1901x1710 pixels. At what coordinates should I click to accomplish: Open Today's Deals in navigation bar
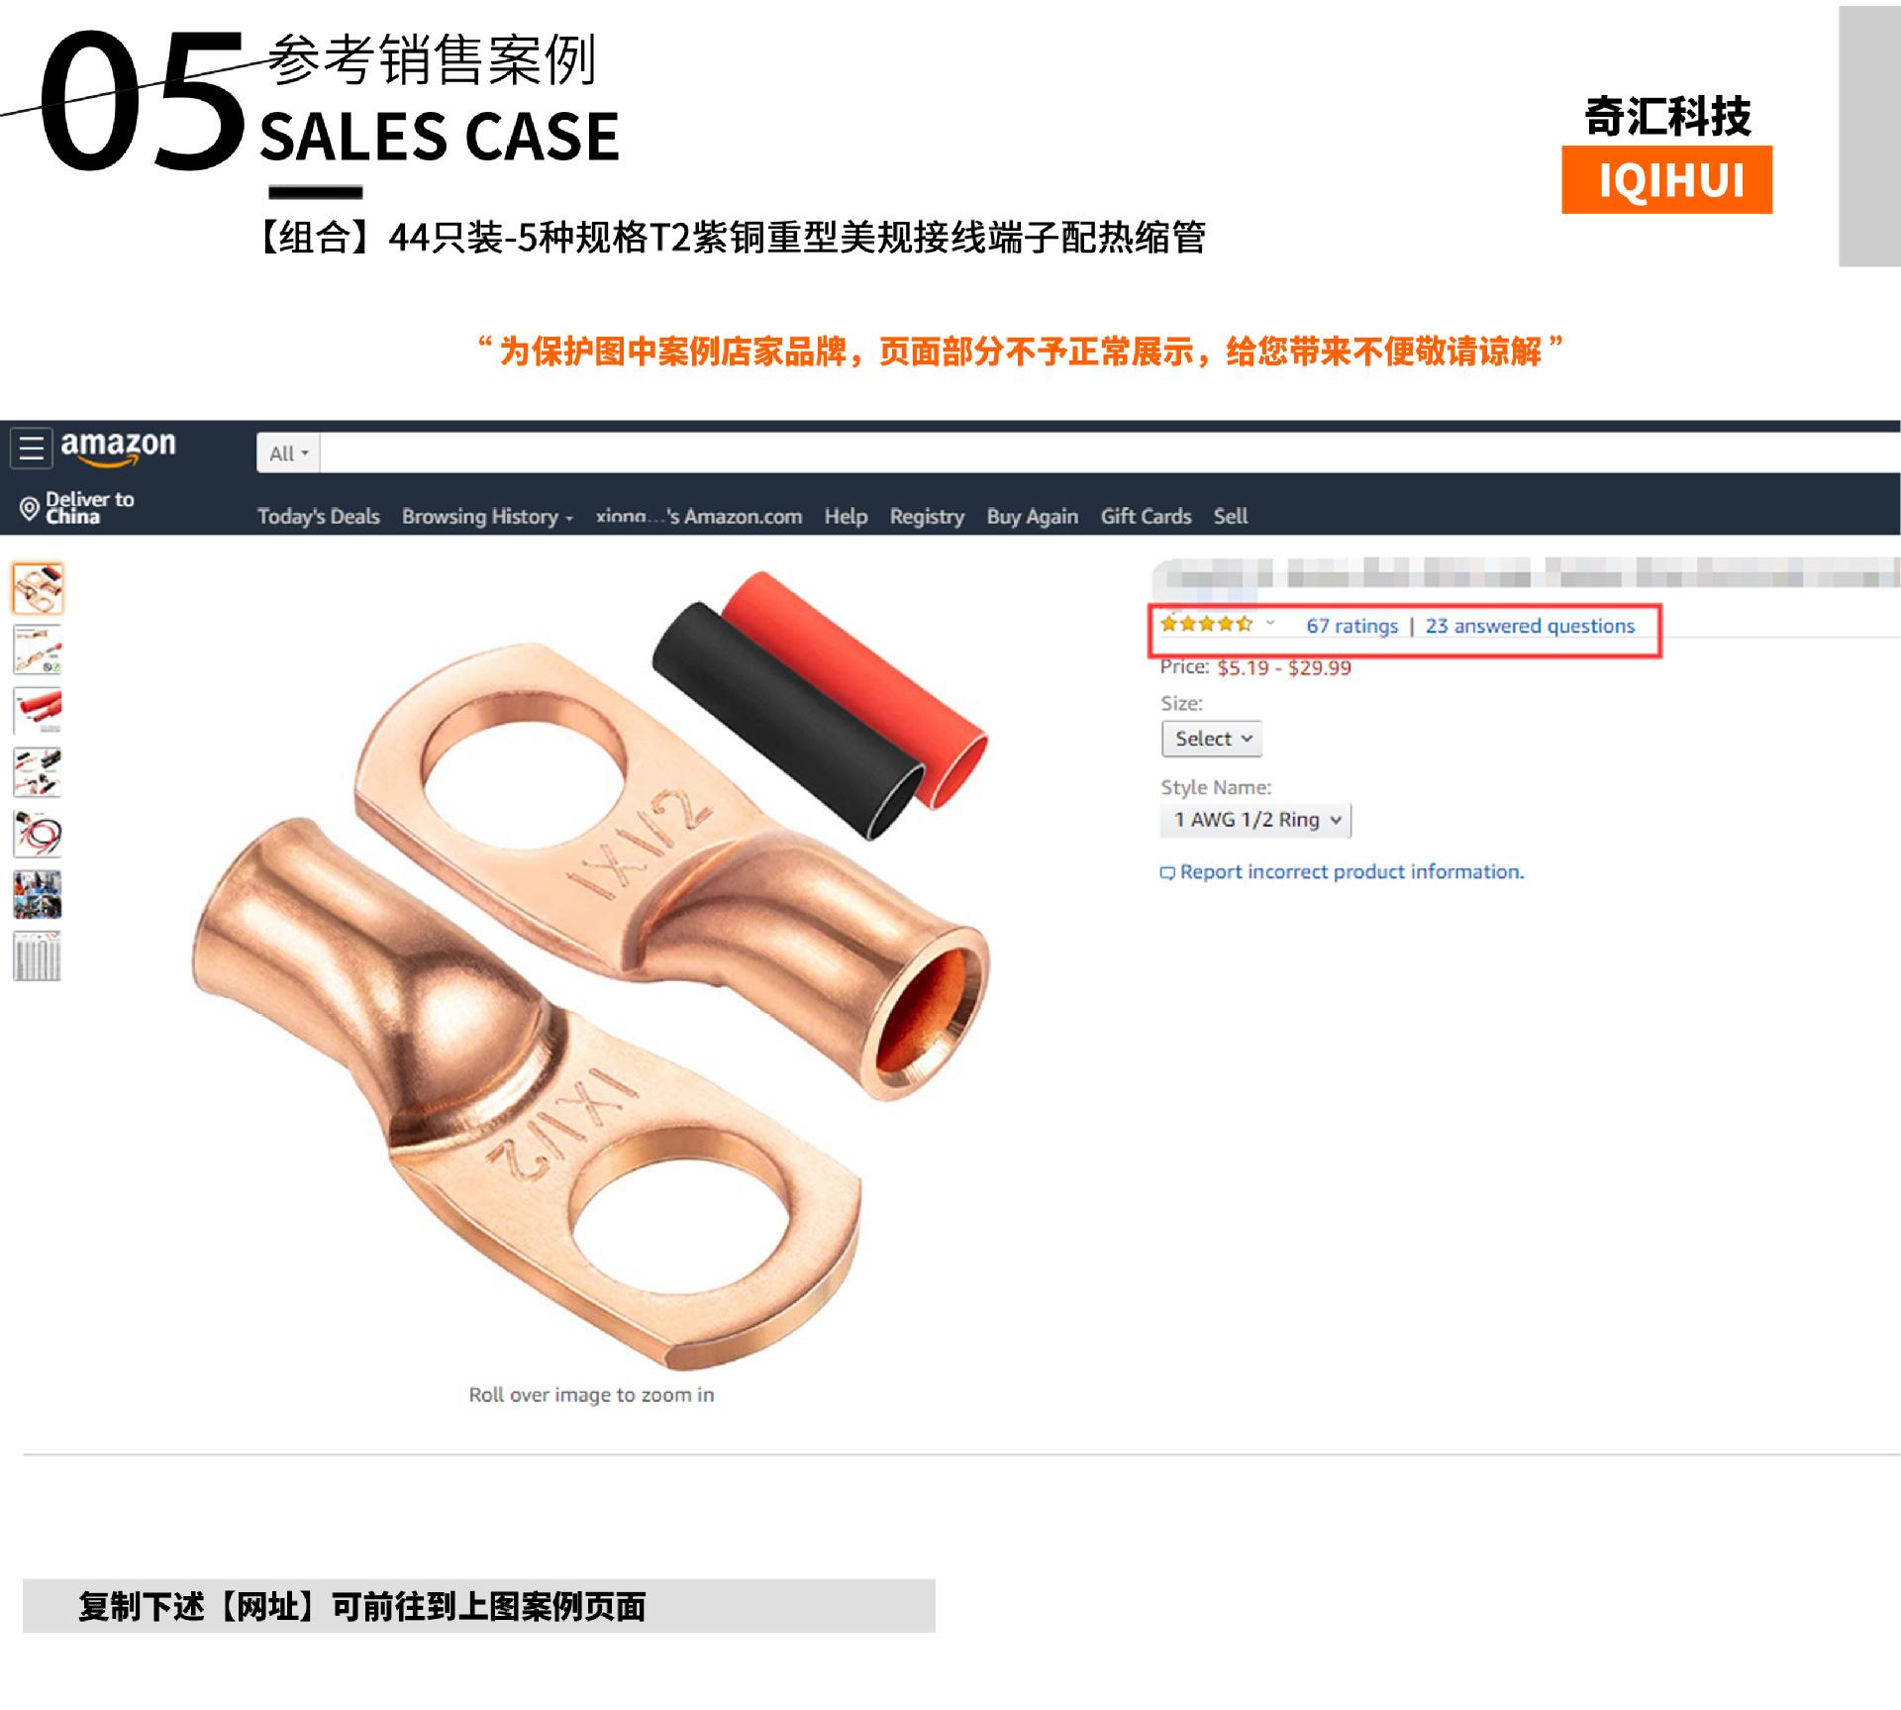pyautogui.click(x=318, y=516)
